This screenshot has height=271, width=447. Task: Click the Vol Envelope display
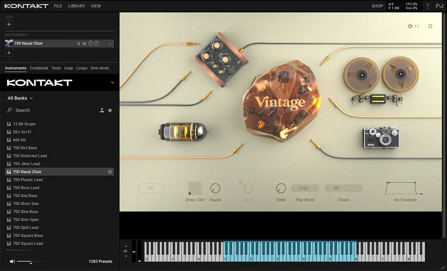coord(405,188)
